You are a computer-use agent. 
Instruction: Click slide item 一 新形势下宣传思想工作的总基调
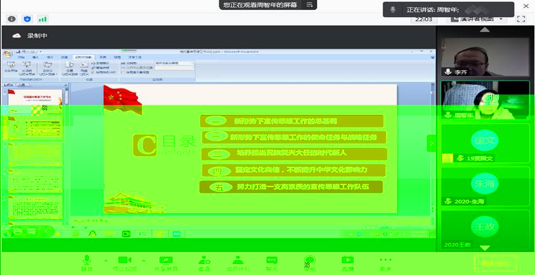tap(291, 121)
